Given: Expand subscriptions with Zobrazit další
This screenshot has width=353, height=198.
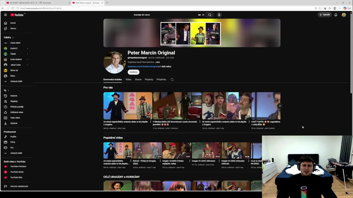Looking at the screenshot, I should [17, 81].
